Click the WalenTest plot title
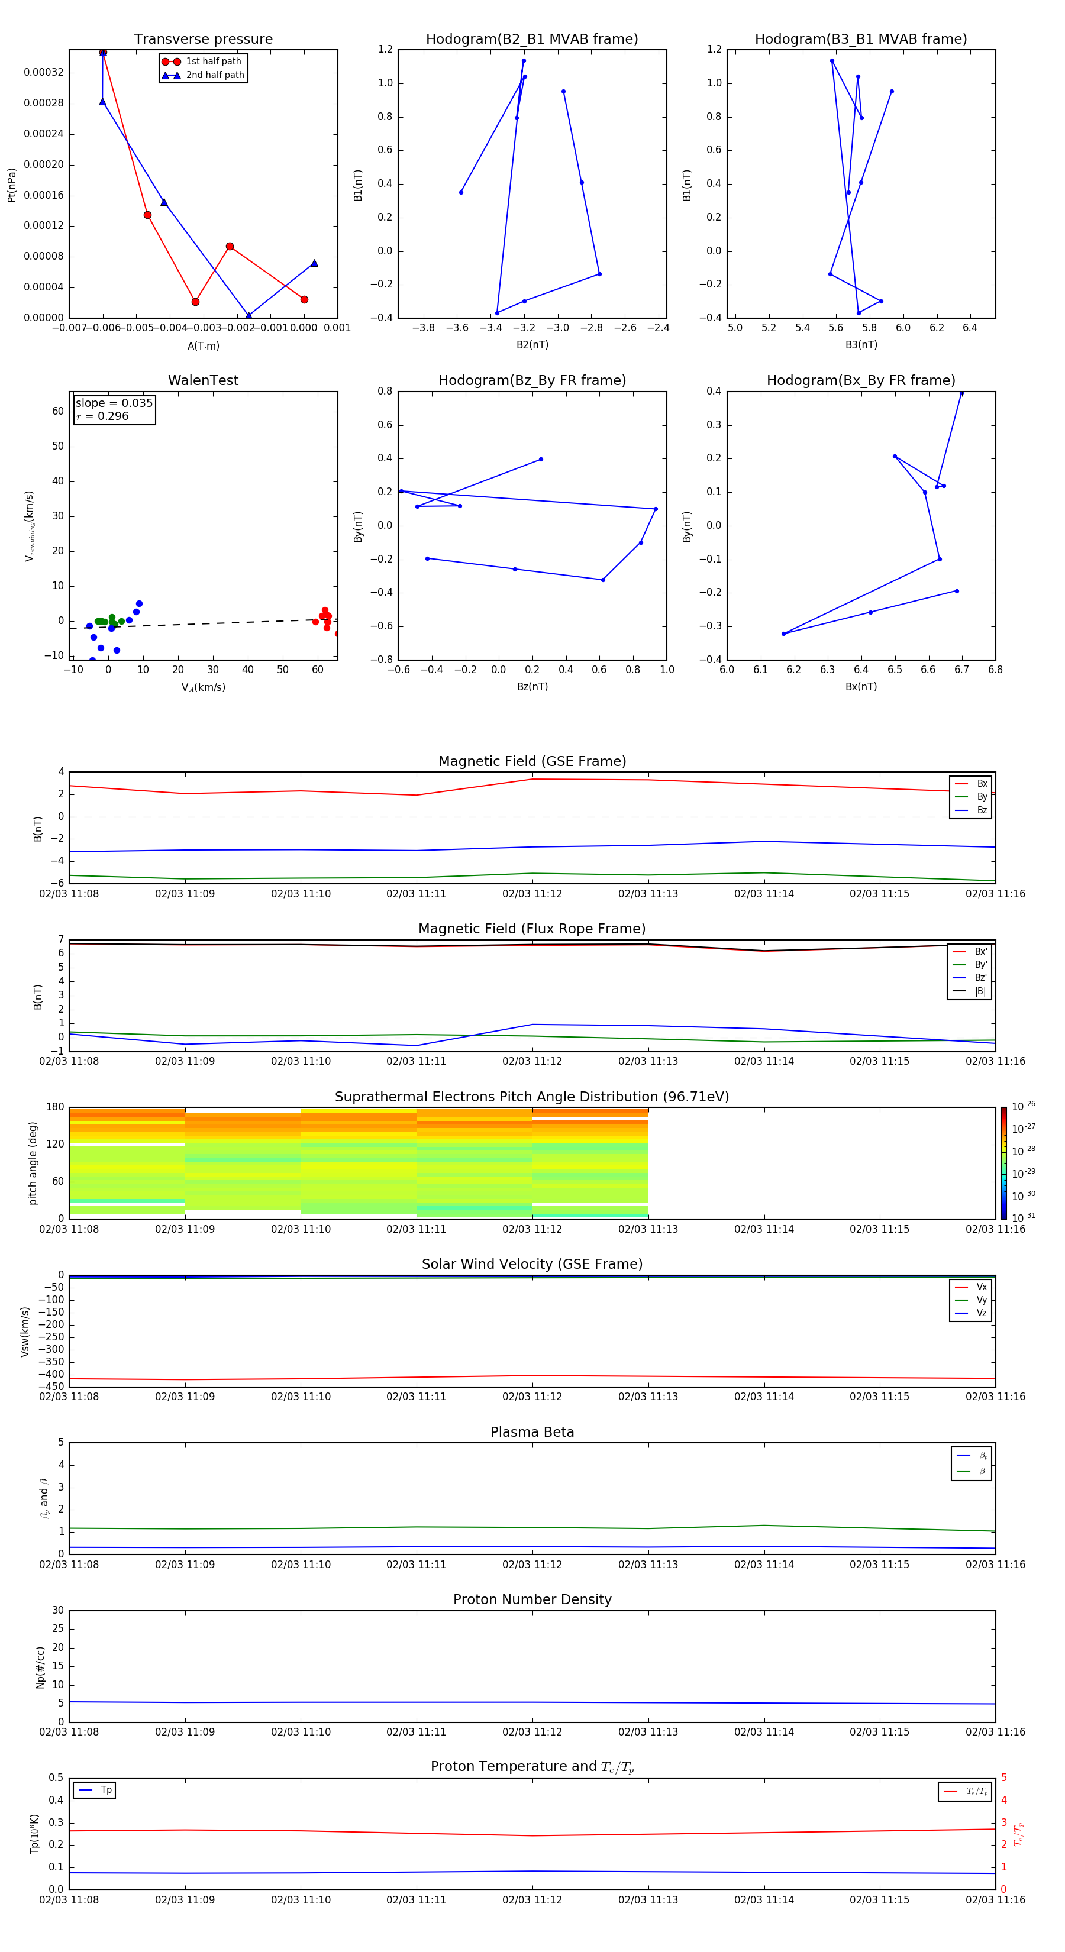 (203, 380)
